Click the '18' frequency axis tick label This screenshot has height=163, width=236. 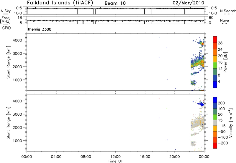point(20,18)
